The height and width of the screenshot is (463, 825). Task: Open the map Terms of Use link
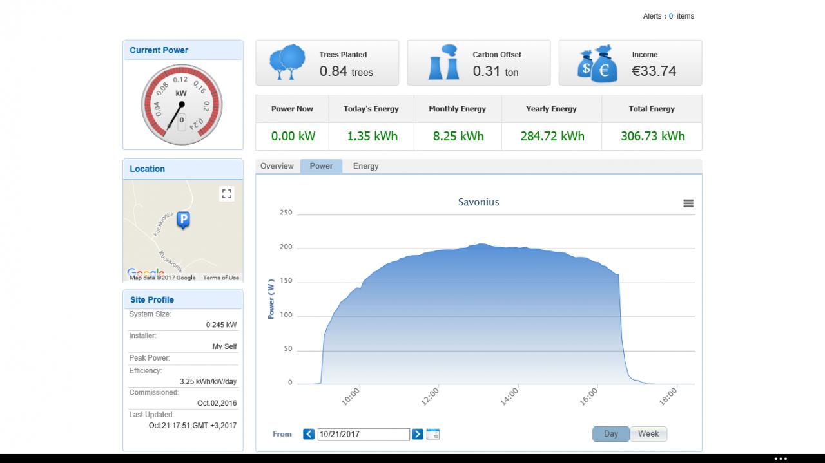tap(221, 278)
